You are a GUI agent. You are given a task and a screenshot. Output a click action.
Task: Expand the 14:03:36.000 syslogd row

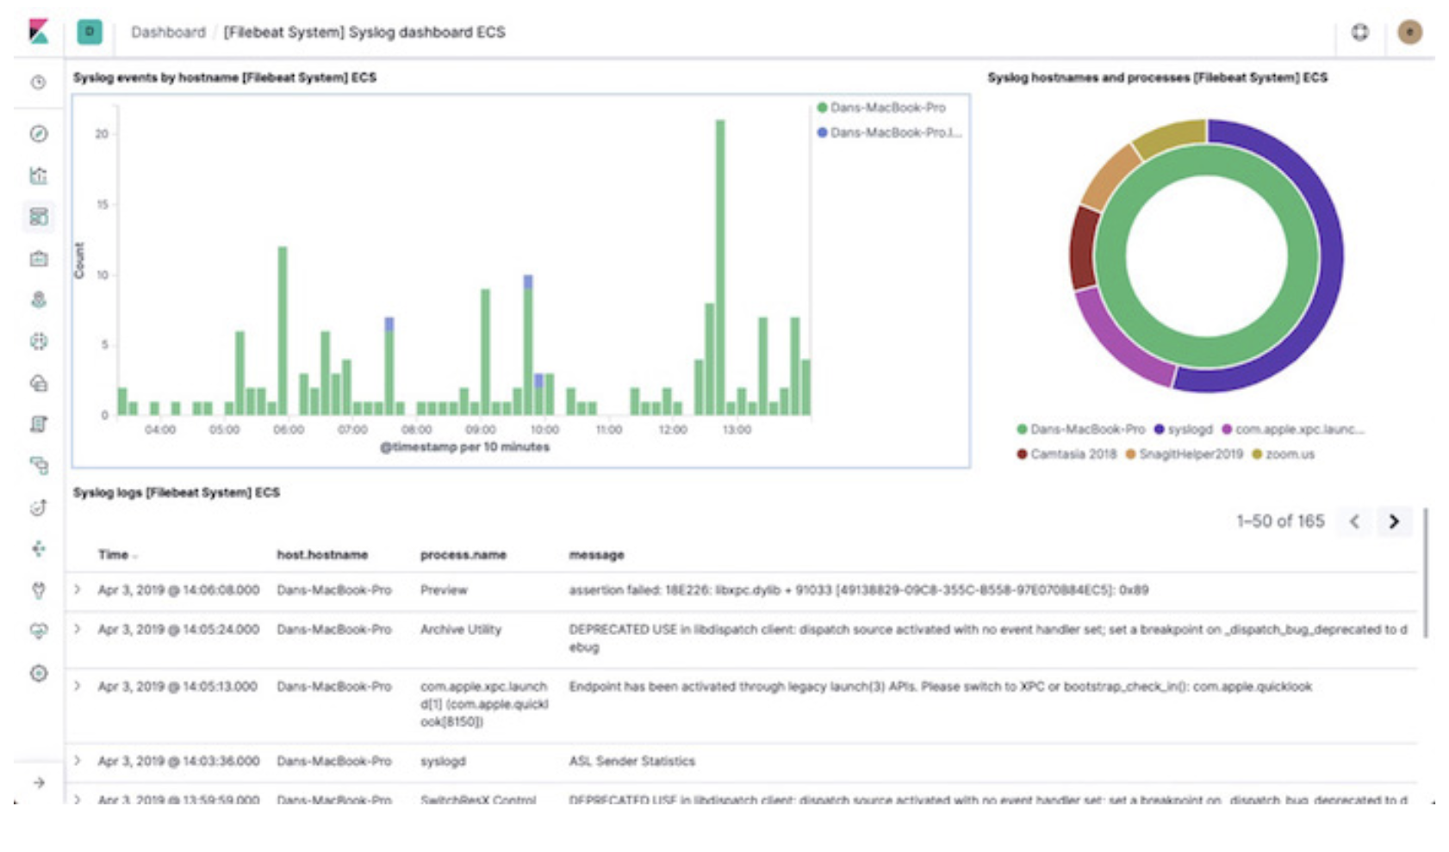click(x=78, y=761)
